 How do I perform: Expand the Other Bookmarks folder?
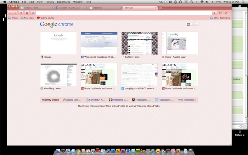tap(220, 18)
